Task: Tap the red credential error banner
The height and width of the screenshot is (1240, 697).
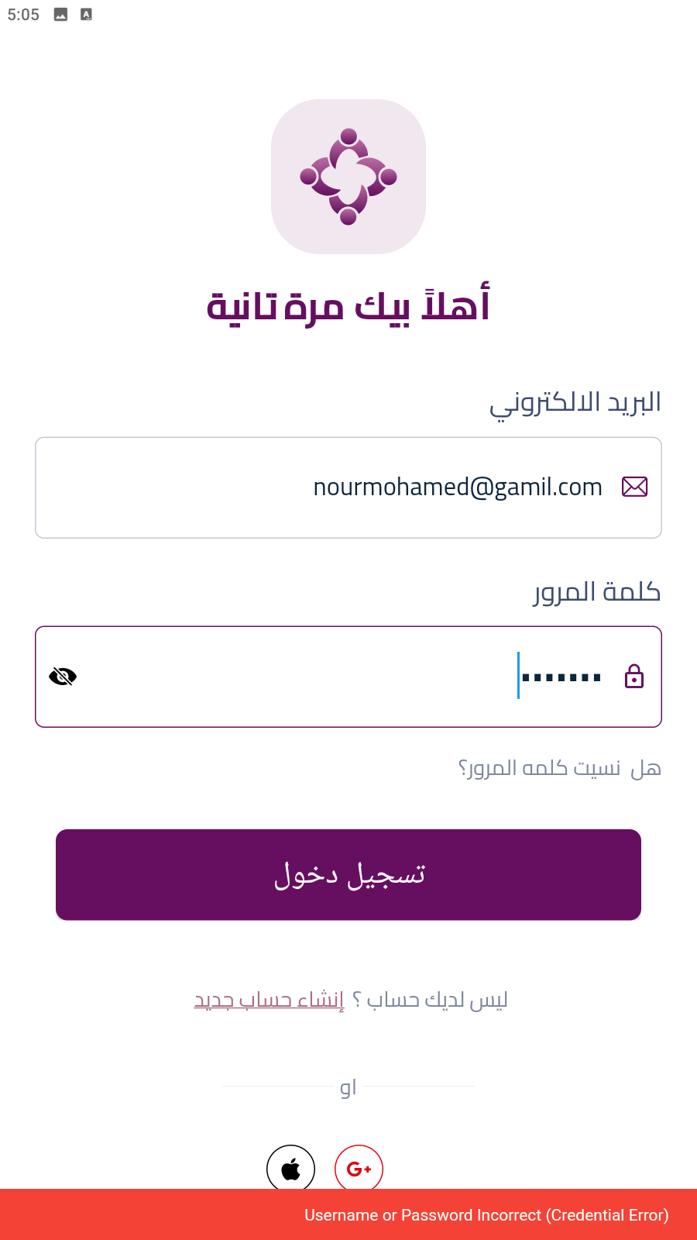Action: [348, 1214]
